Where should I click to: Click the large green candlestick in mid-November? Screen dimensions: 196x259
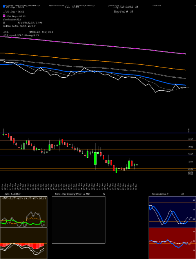coord(95,159)
